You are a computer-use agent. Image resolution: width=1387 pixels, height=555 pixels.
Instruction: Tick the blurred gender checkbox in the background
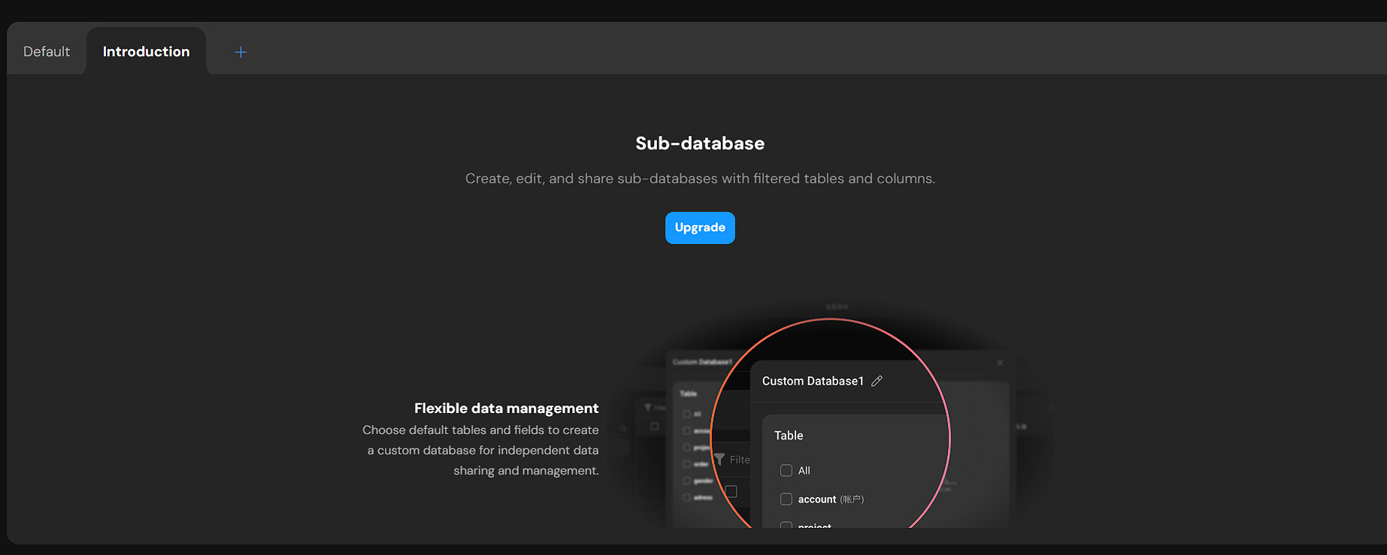(686, 481)
